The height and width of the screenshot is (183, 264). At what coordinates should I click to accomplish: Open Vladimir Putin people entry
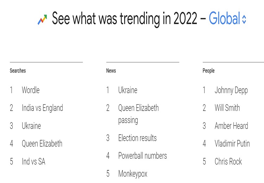point(232,144)
